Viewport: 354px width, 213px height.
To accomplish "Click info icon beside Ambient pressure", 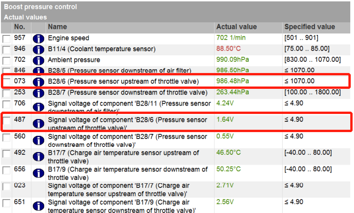I will (x=38, y=60).
